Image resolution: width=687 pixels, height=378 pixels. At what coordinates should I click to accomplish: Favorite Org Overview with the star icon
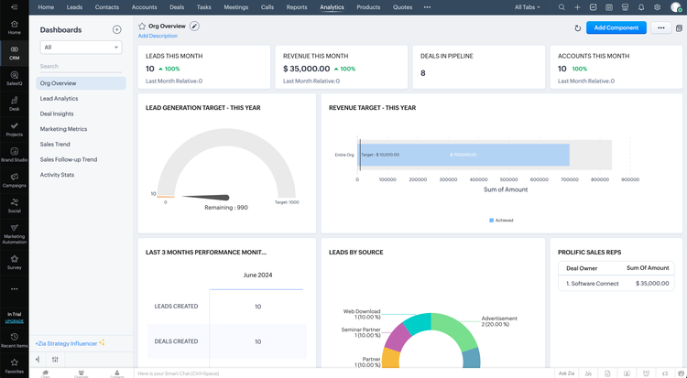[x=142, y=27]
